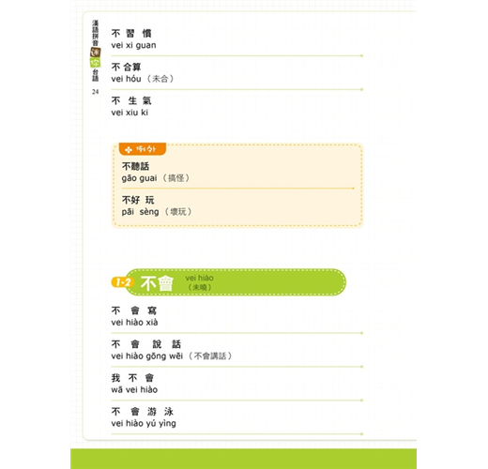
Task: Click the pinyin vei hóu for 不合算
Action: [126, 79]
